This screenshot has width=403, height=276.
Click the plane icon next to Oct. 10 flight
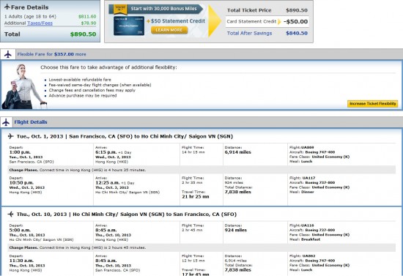10,214
